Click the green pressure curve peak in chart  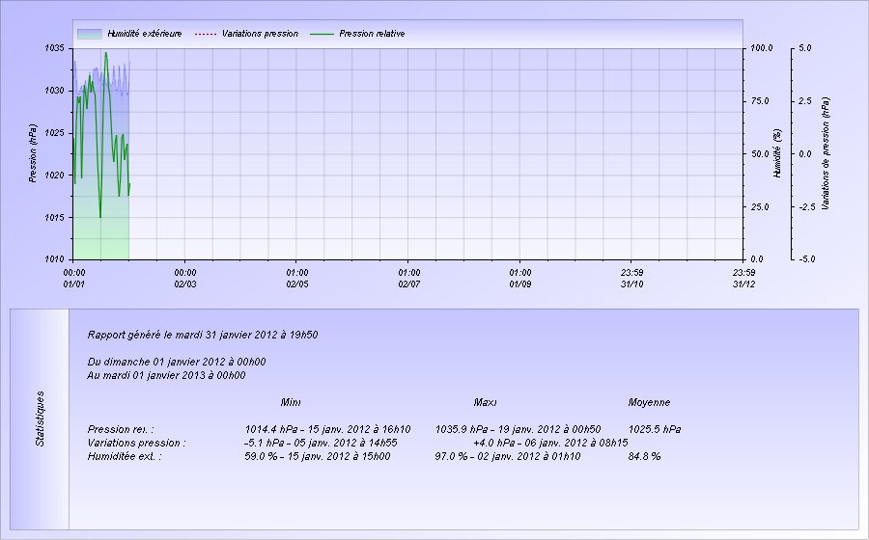106,54
